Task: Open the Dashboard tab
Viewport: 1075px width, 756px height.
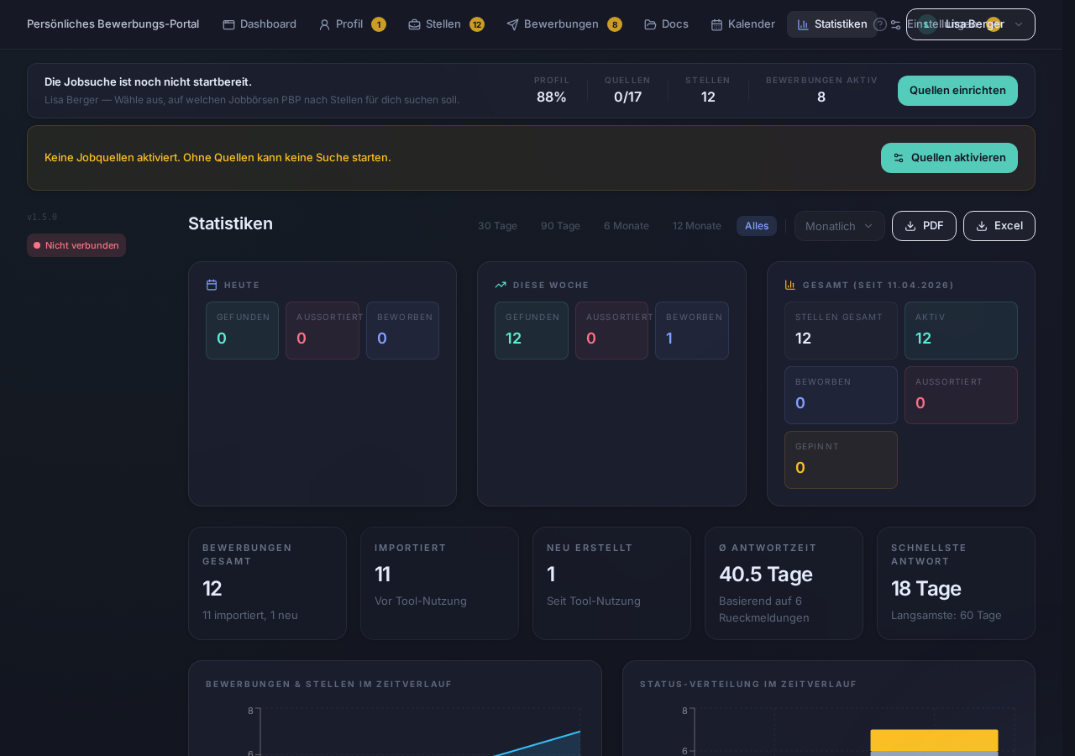Action: (259, 24)
